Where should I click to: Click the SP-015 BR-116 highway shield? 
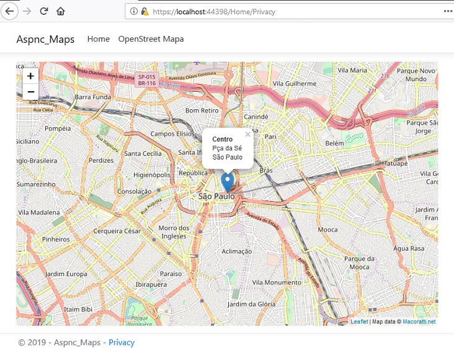tap(147, 80)
